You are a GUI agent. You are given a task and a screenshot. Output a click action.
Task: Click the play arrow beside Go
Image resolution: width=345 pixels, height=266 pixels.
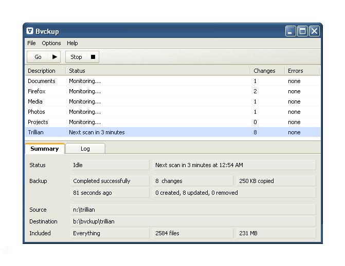[55, 57]
